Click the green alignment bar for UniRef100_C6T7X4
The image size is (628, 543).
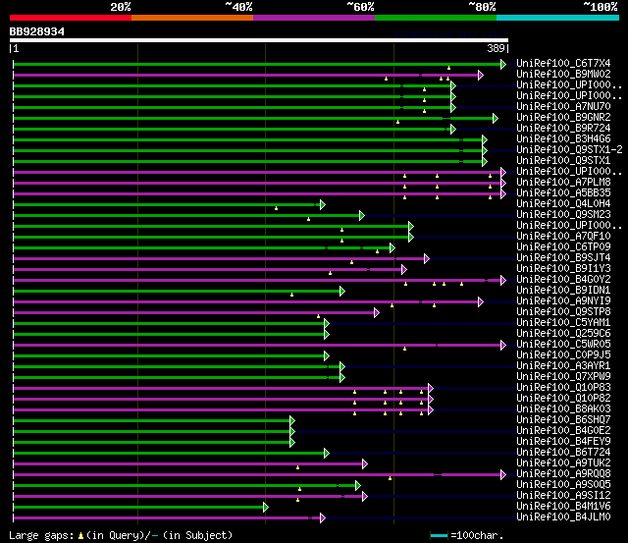coord(257,64)
